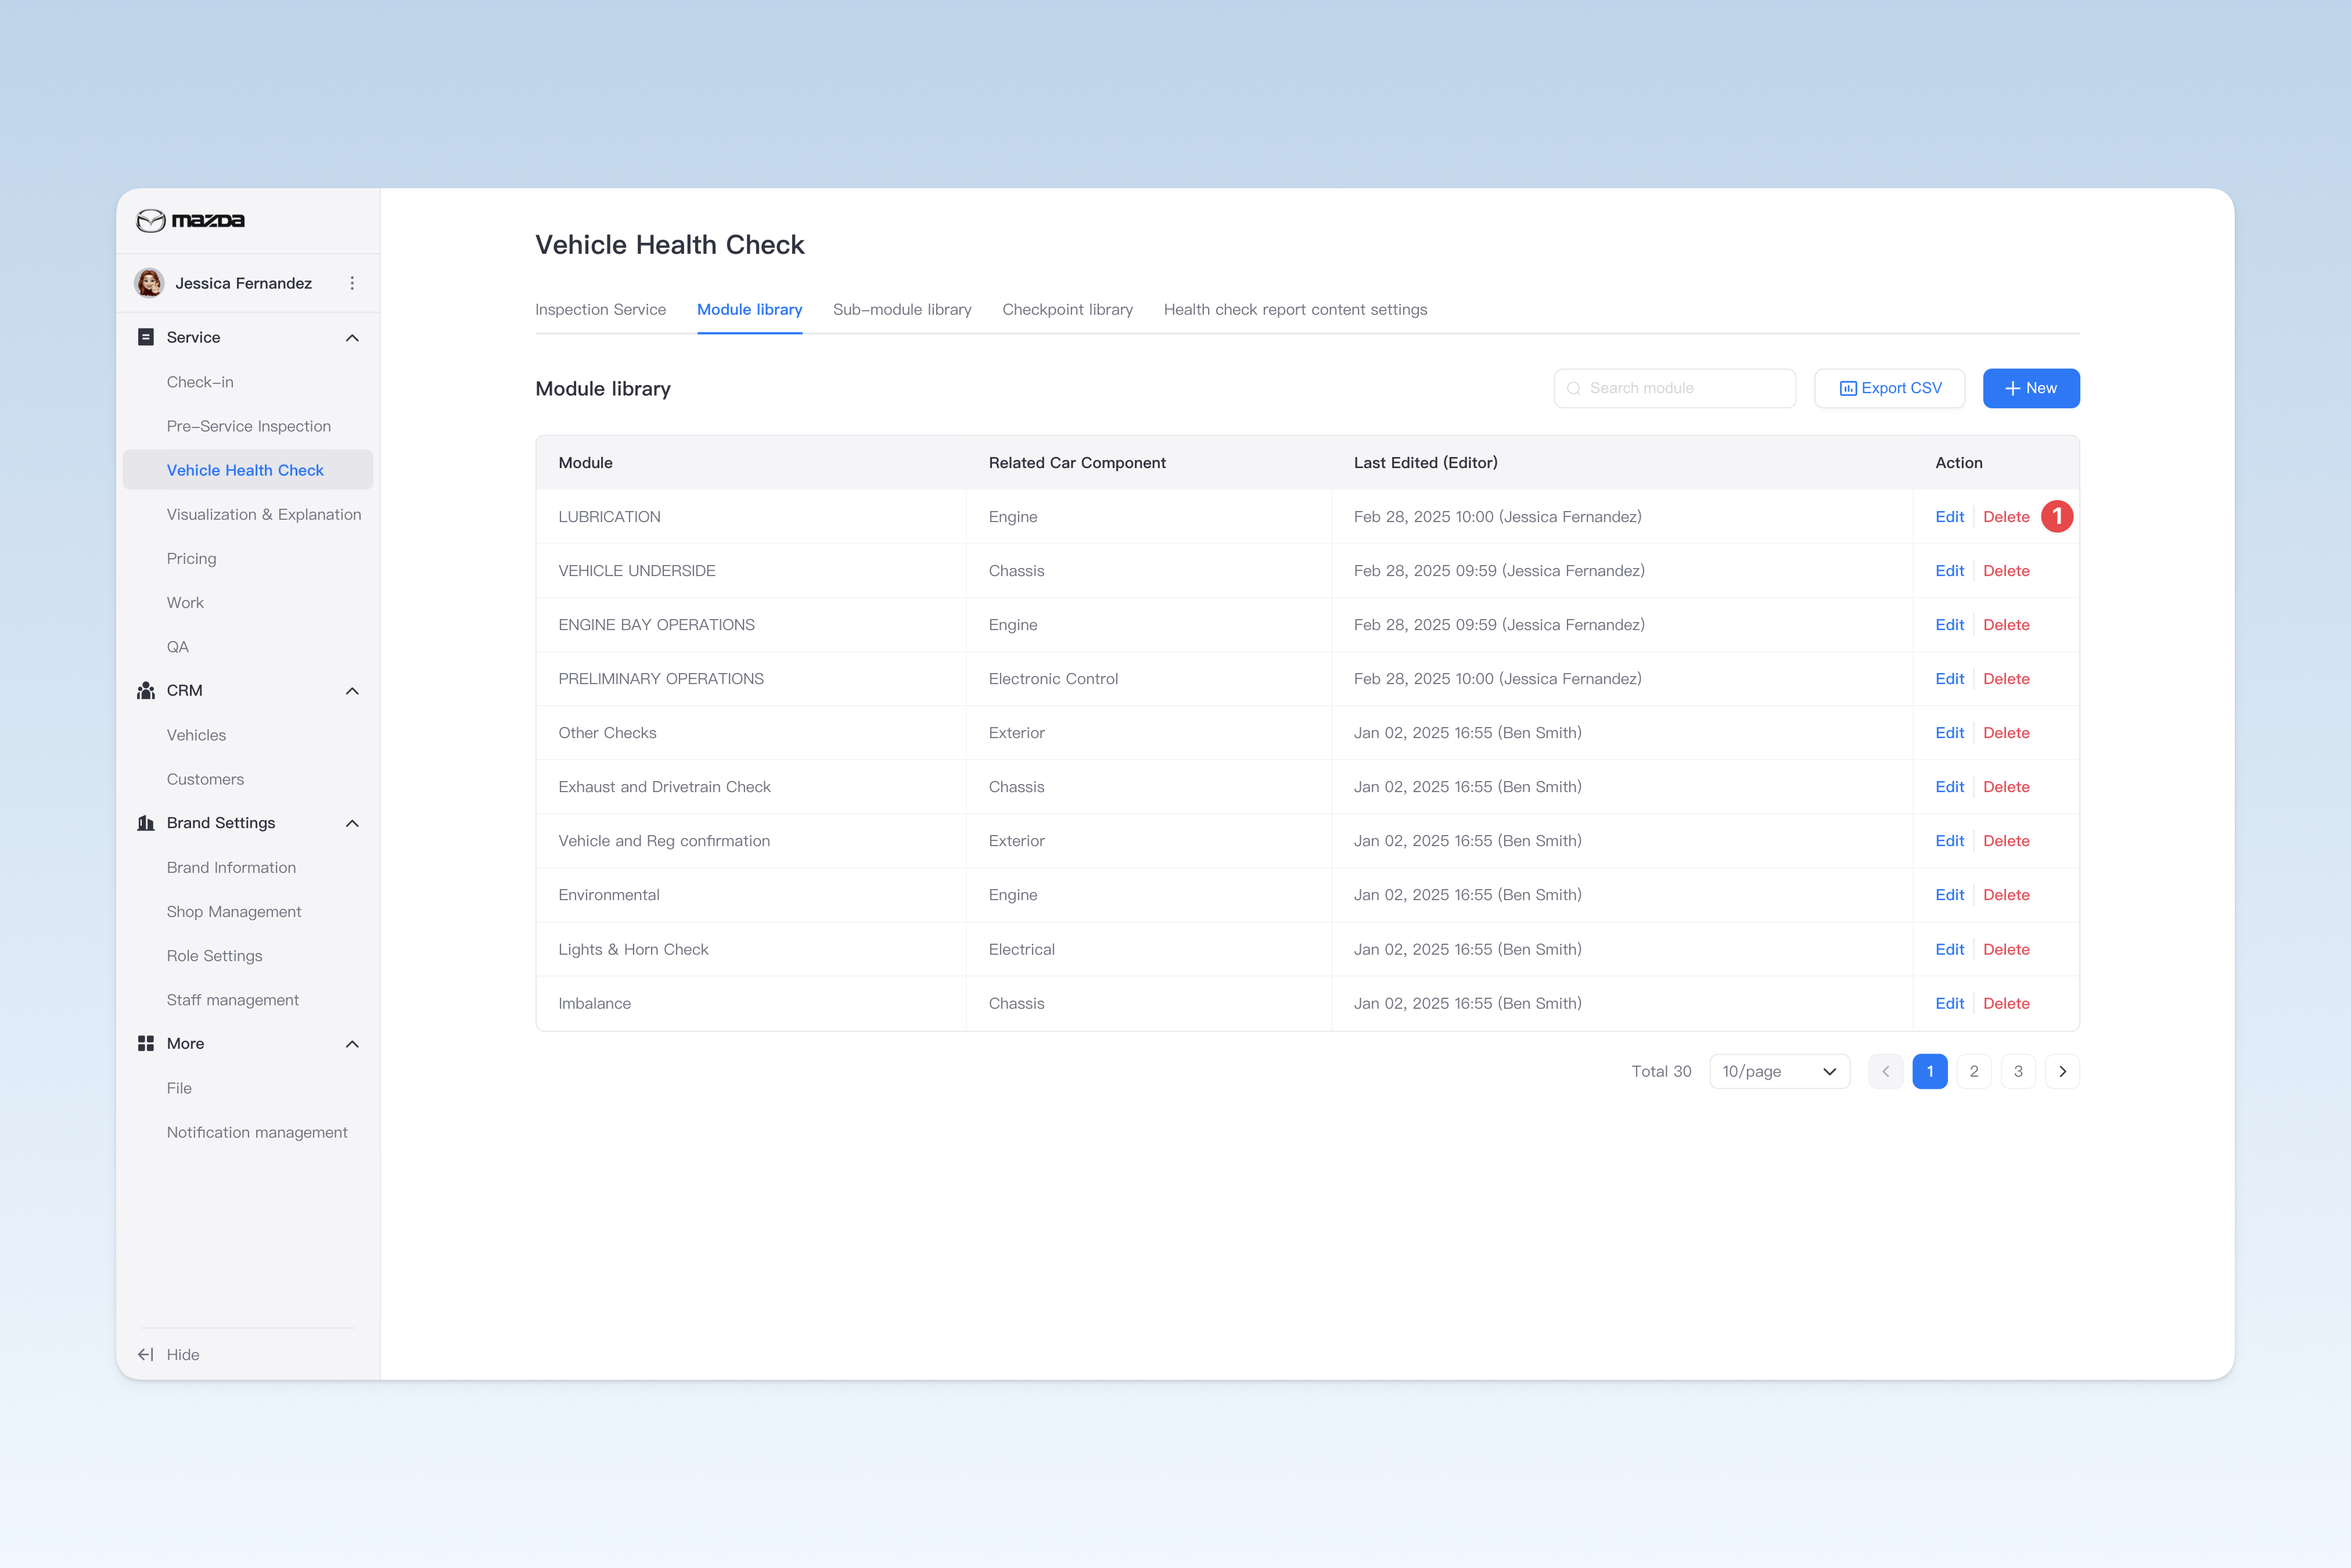
Task: Open Pre-Service Inspection in the sidebar
Action: tap(249, 426)
